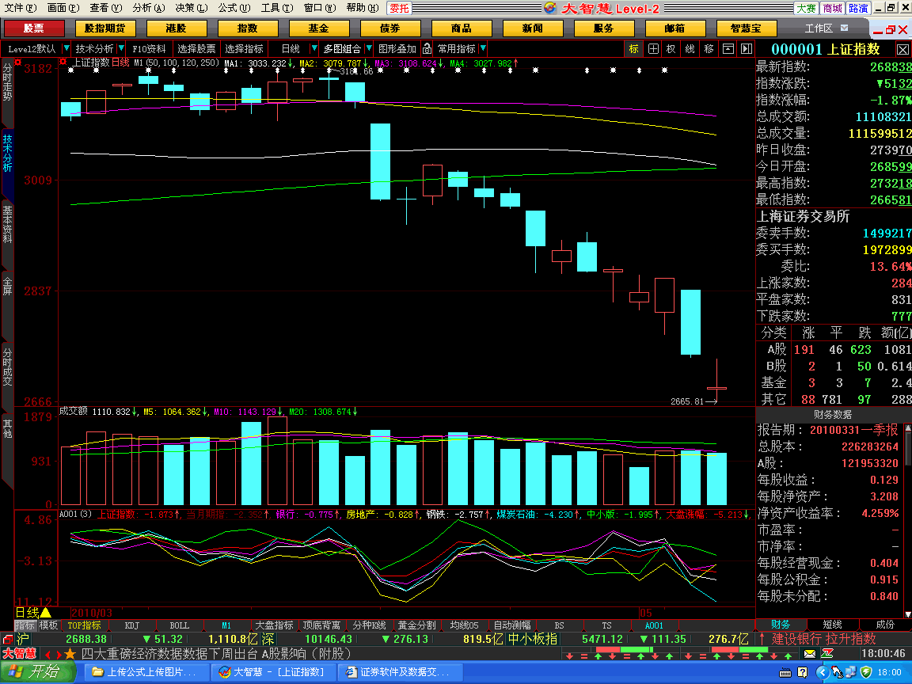
Task: Click the 委托 trade button in title bar
Action: click(399, 8)
